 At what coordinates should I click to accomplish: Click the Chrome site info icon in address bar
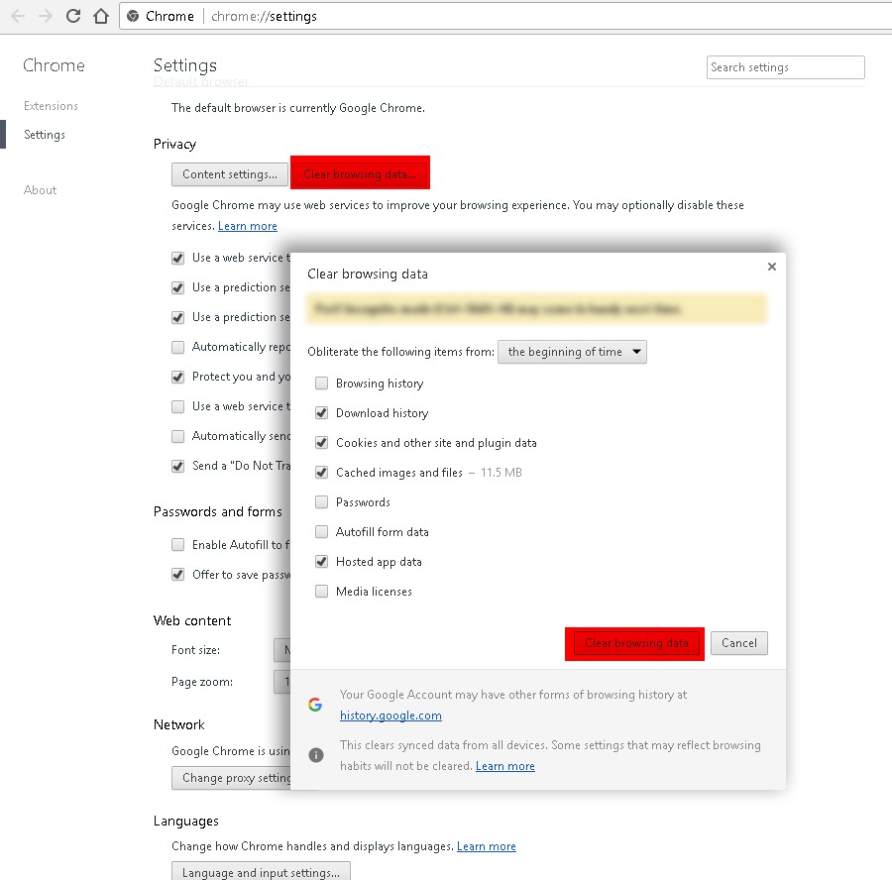133,16
